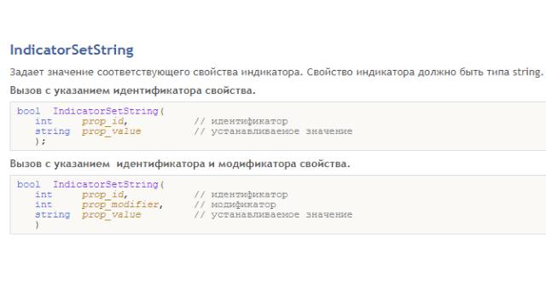Click 'идентификатора и модификатора свойства' subheading
The width and height of the screenshot is (546, 307).
pos(233,164)
